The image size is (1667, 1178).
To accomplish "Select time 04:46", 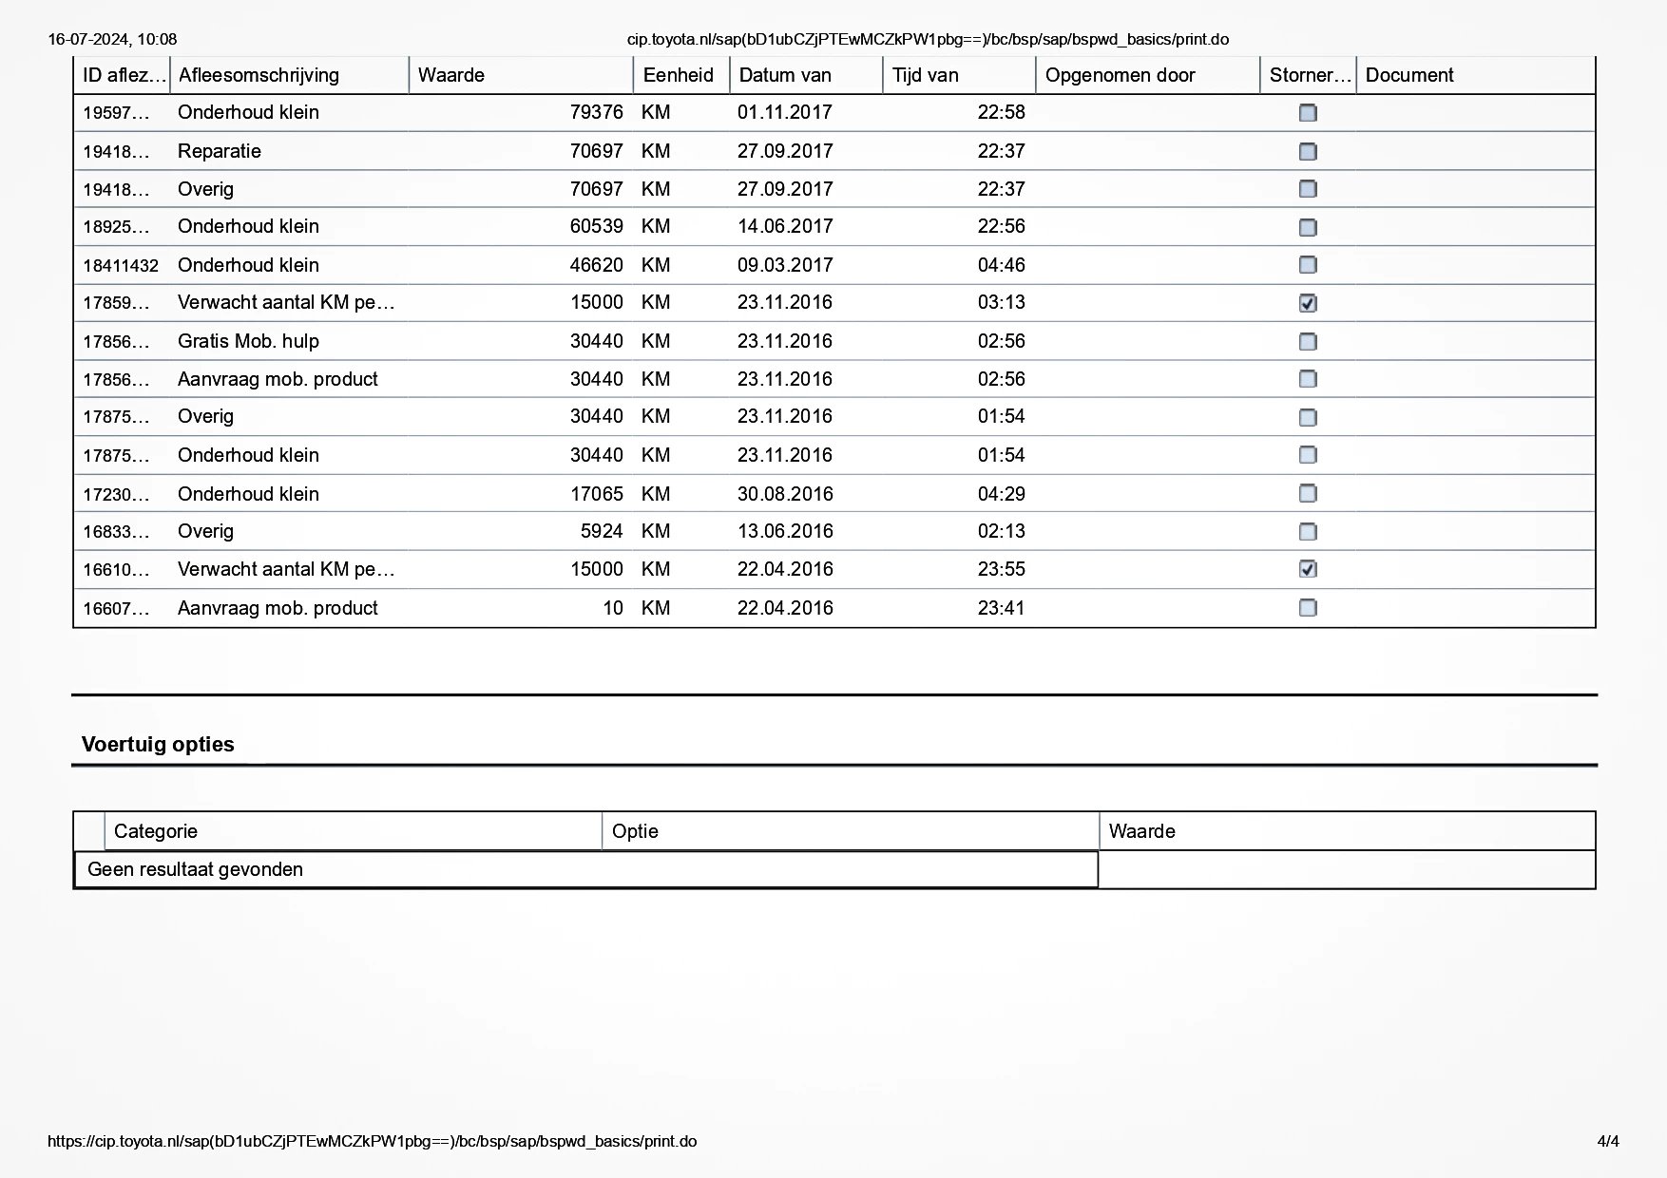I will coord(1002,265).
